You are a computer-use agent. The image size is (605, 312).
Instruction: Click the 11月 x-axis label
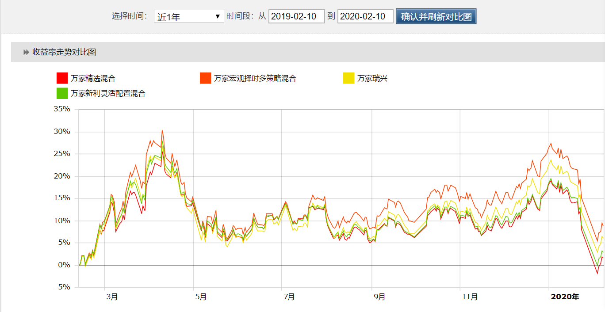pyautogui.click(x=469, y=297)
